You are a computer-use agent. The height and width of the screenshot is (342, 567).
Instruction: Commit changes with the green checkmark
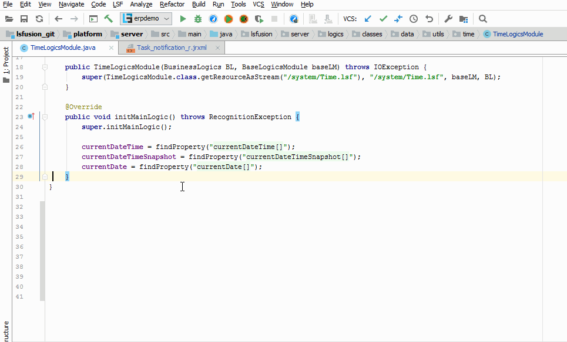383,18
